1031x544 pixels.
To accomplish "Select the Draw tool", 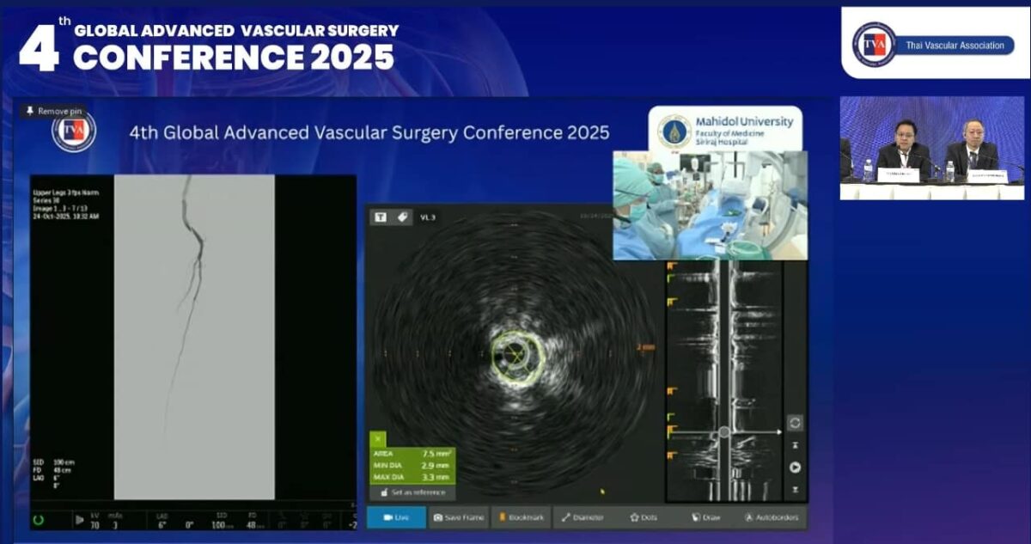I will tap(706, 516).
